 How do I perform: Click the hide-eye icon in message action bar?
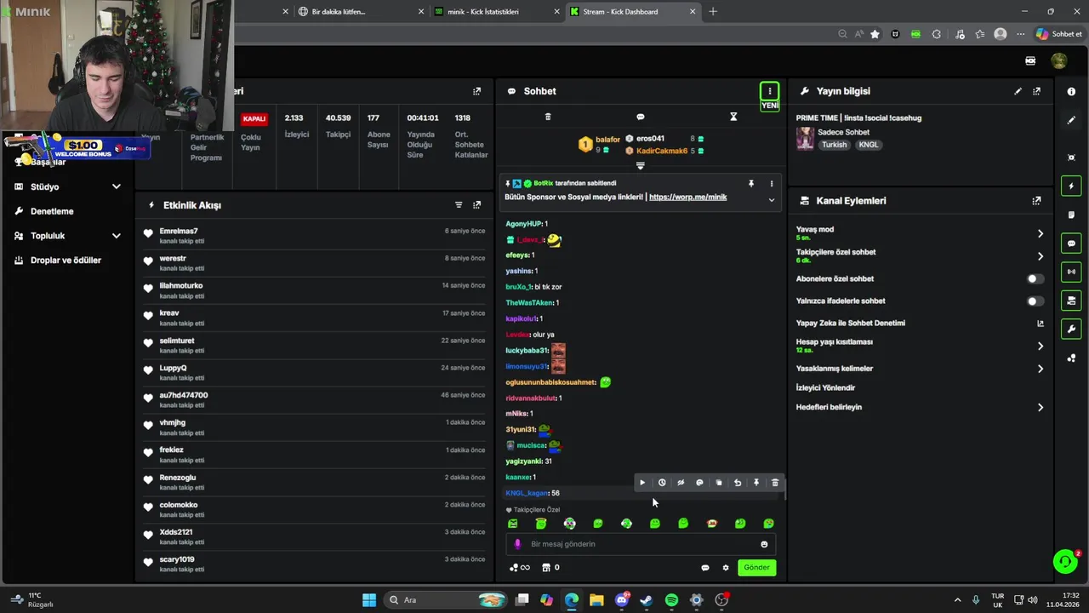tap(681, 483)
